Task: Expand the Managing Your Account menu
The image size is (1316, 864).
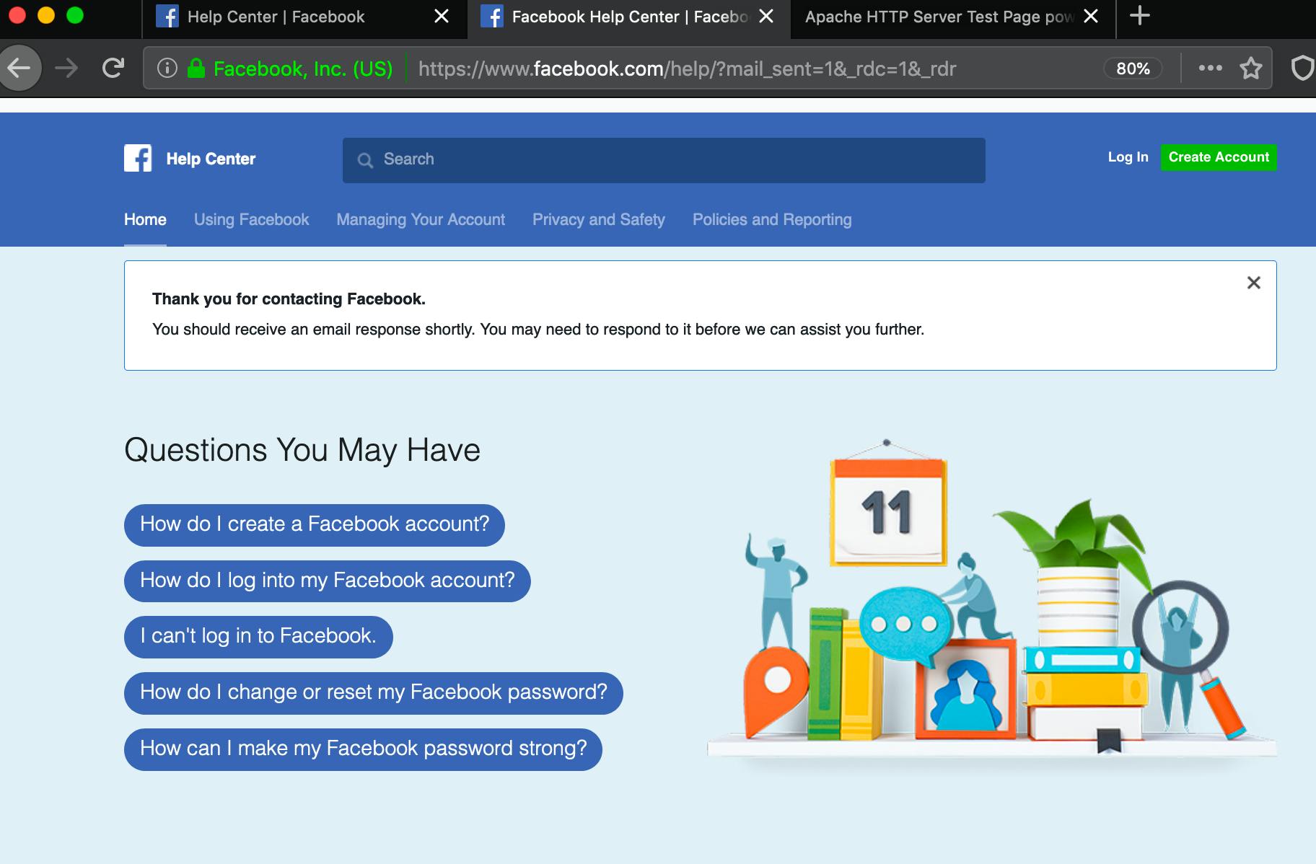Action: point(421,220)
